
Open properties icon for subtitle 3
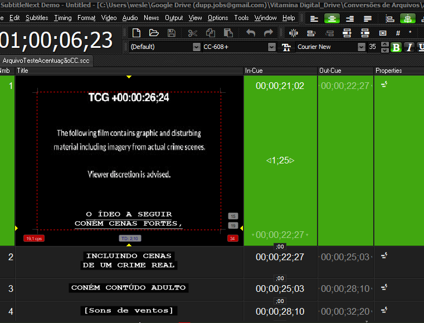click(x=384, y=287)
